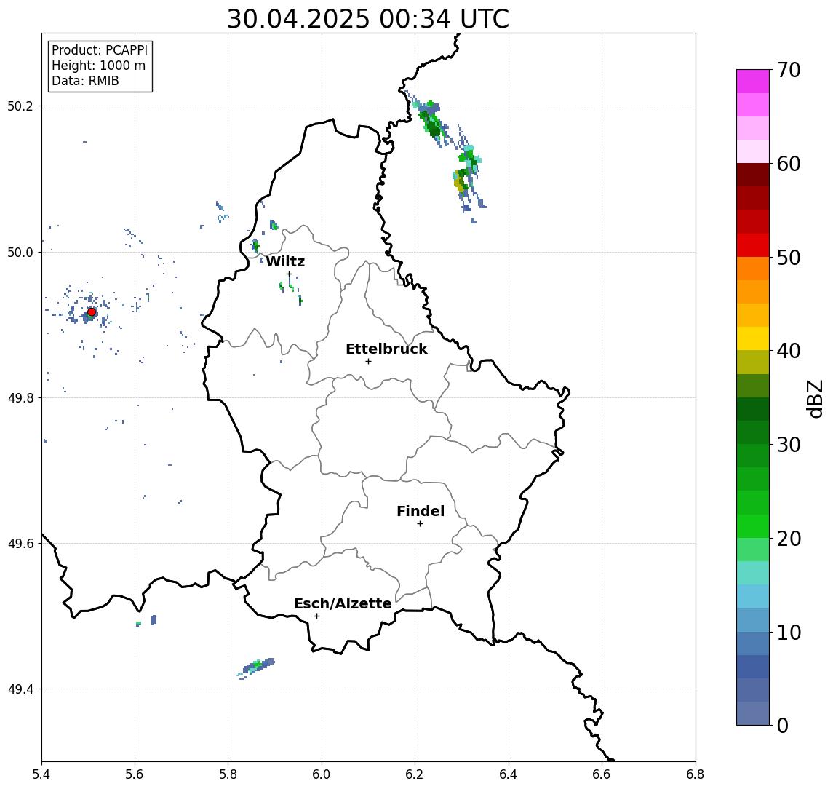The height and width of the screenshot is (789, 833).
Task: Click the 50.0 latitude axis label
Action: coord(20,252)
